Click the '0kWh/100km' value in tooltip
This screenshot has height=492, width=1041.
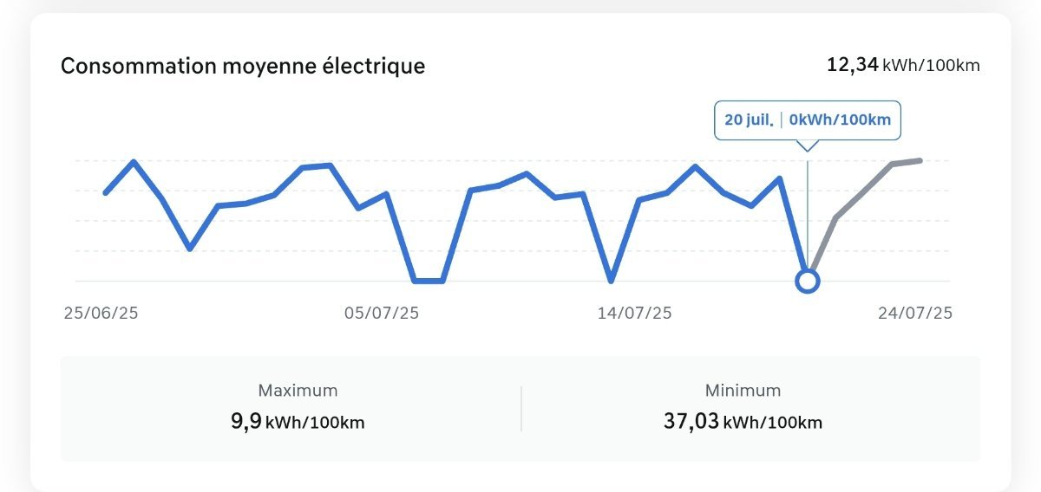point(840,120)
